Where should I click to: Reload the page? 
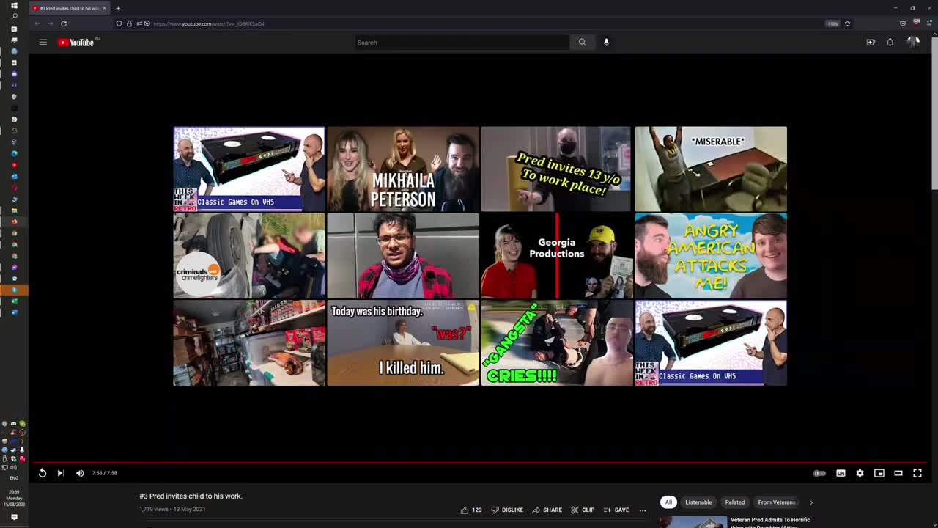click(x=64, y=23)
